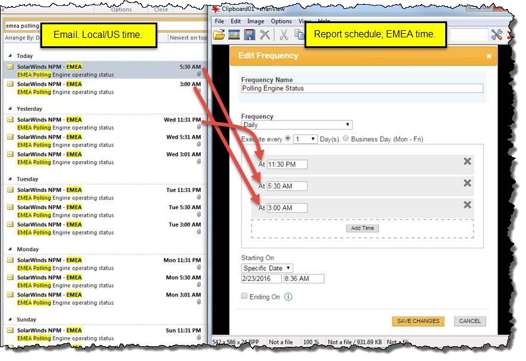Collapse the Tuesday email group
The height and width of the screenshot is (361, 526).
(x=10, y=179)
